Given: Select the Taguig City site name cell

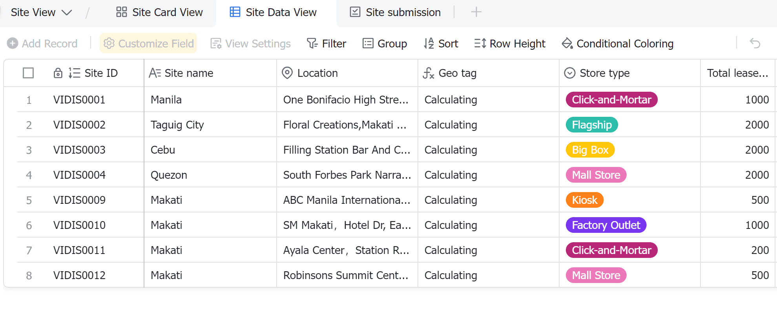Looking at the screenshot, I should pos(177,125).
